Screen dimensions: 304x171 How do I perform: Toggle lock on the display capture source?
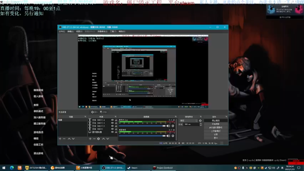116,132
